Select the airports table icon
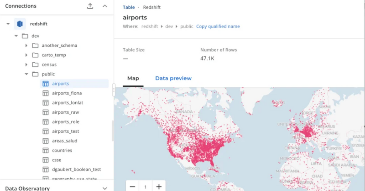Viewport: 365px width, 191px height. 45,84
